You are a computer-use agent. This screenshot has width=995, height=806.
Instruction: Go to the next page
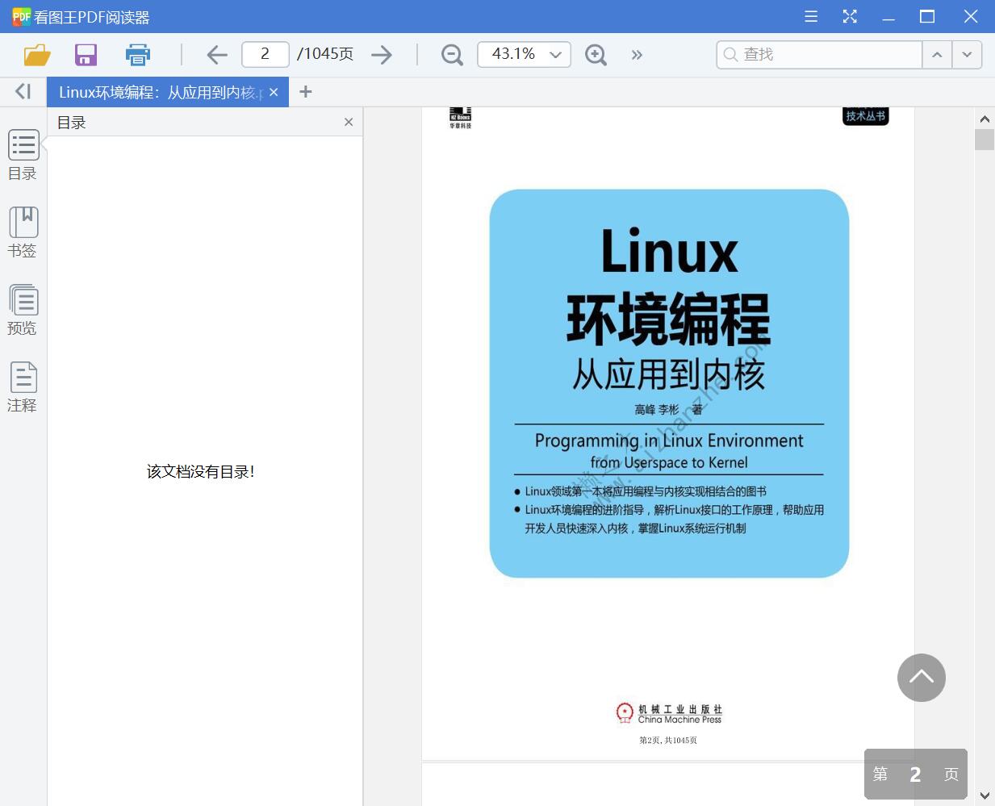pos(382,54)
